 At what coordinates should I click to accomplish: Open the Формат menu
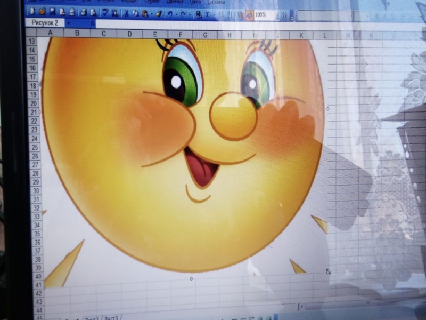coord(129,1)
